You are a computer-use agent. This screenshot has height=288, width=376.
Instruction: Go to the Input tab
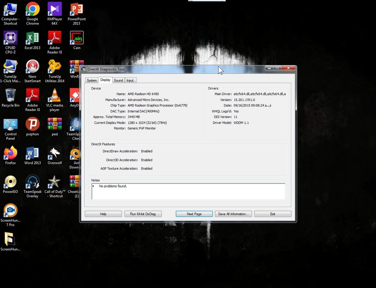pos(130,80)
